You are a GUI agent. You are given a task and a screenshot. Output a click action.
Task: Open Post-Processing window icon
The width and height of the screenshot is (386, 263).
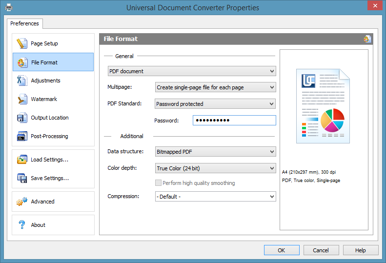(22, 136)
